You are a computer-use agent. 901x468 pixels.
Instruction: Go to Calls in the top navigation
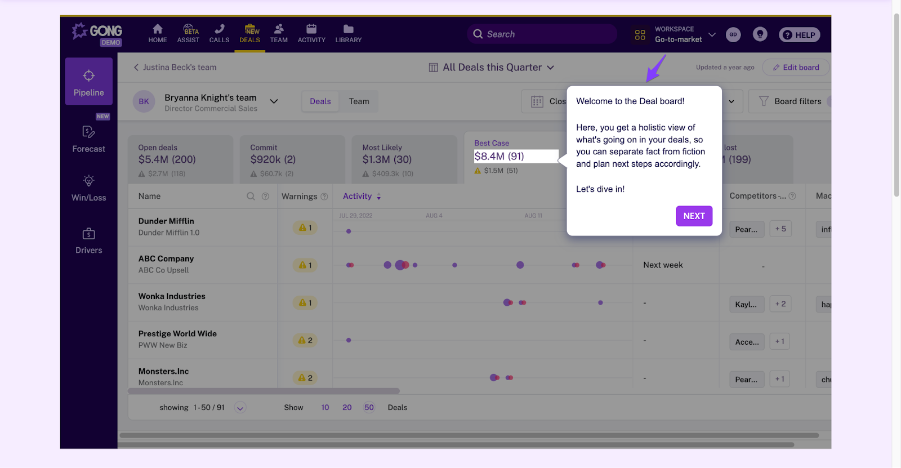pos(219,34)
